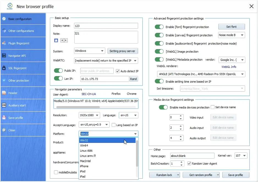Check the Set device name checkbox
The image size is (258, 182).
(x=212, y=107)
